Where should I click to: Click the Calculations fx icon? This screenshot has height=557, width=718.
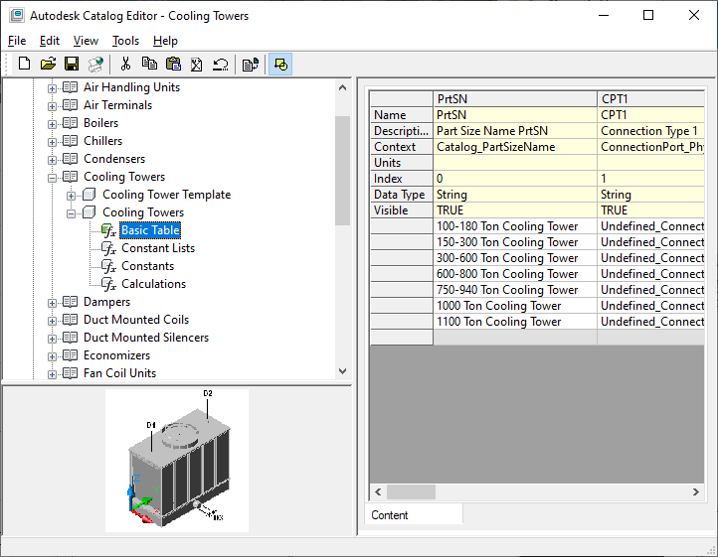click(x=108, y=284)
